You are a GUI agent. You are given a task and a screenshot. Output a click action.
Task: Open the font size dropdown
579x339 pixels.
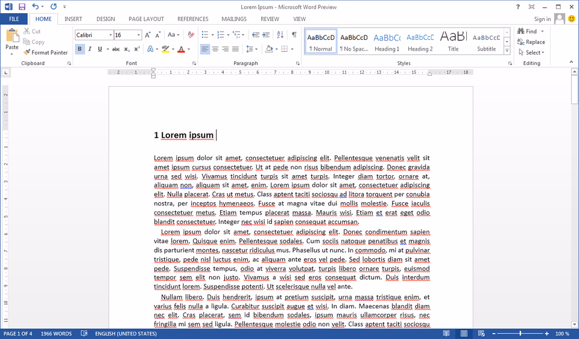pyautogui.click(x=139, y=35)
